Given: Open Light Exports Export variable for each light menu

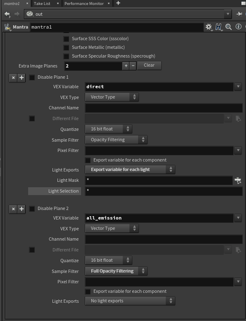Looking at the screenshot, I should [130, 169].
